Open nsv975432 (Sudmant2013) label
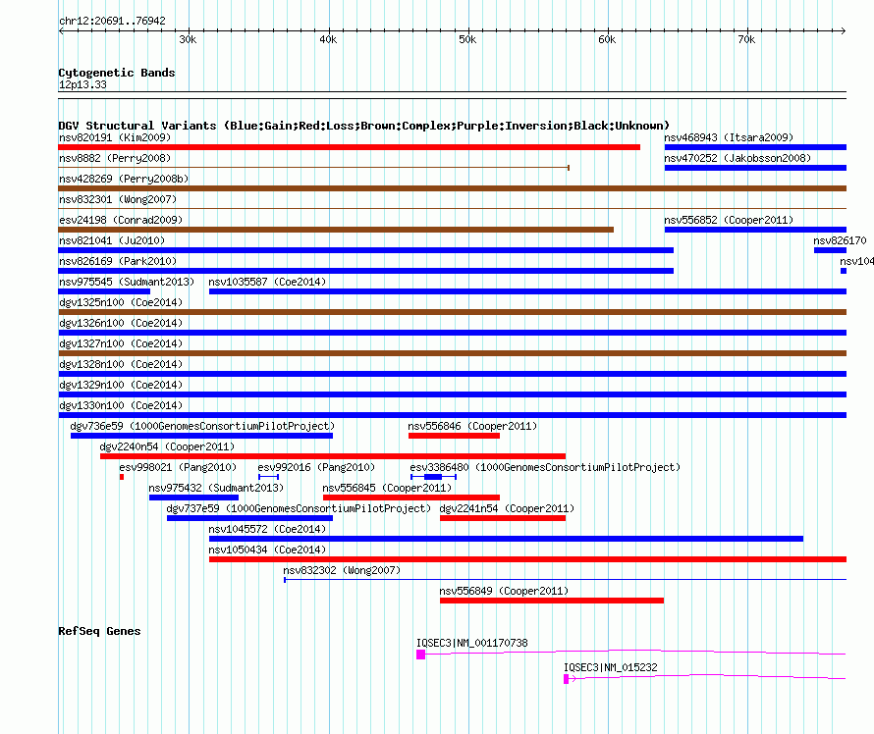 coord(216,488)
